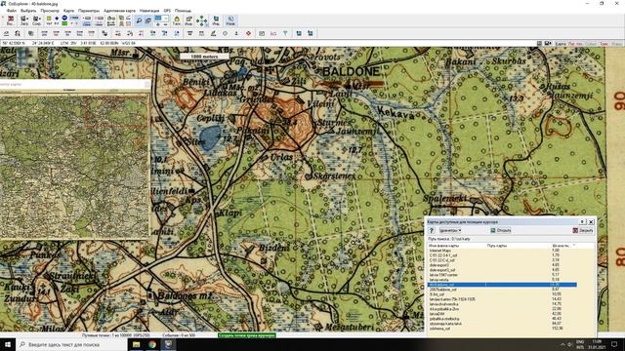Select the latvija-karte-75k-1924-1935 row
Screen dimensions: 625x351
[502, 299]
